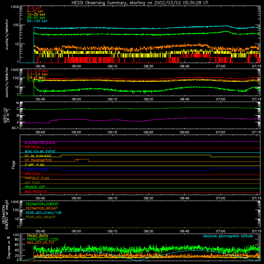Select the A0.1 tick label
Image resolution: width=264 pixels, height=264 pixels.
(15, 128)
